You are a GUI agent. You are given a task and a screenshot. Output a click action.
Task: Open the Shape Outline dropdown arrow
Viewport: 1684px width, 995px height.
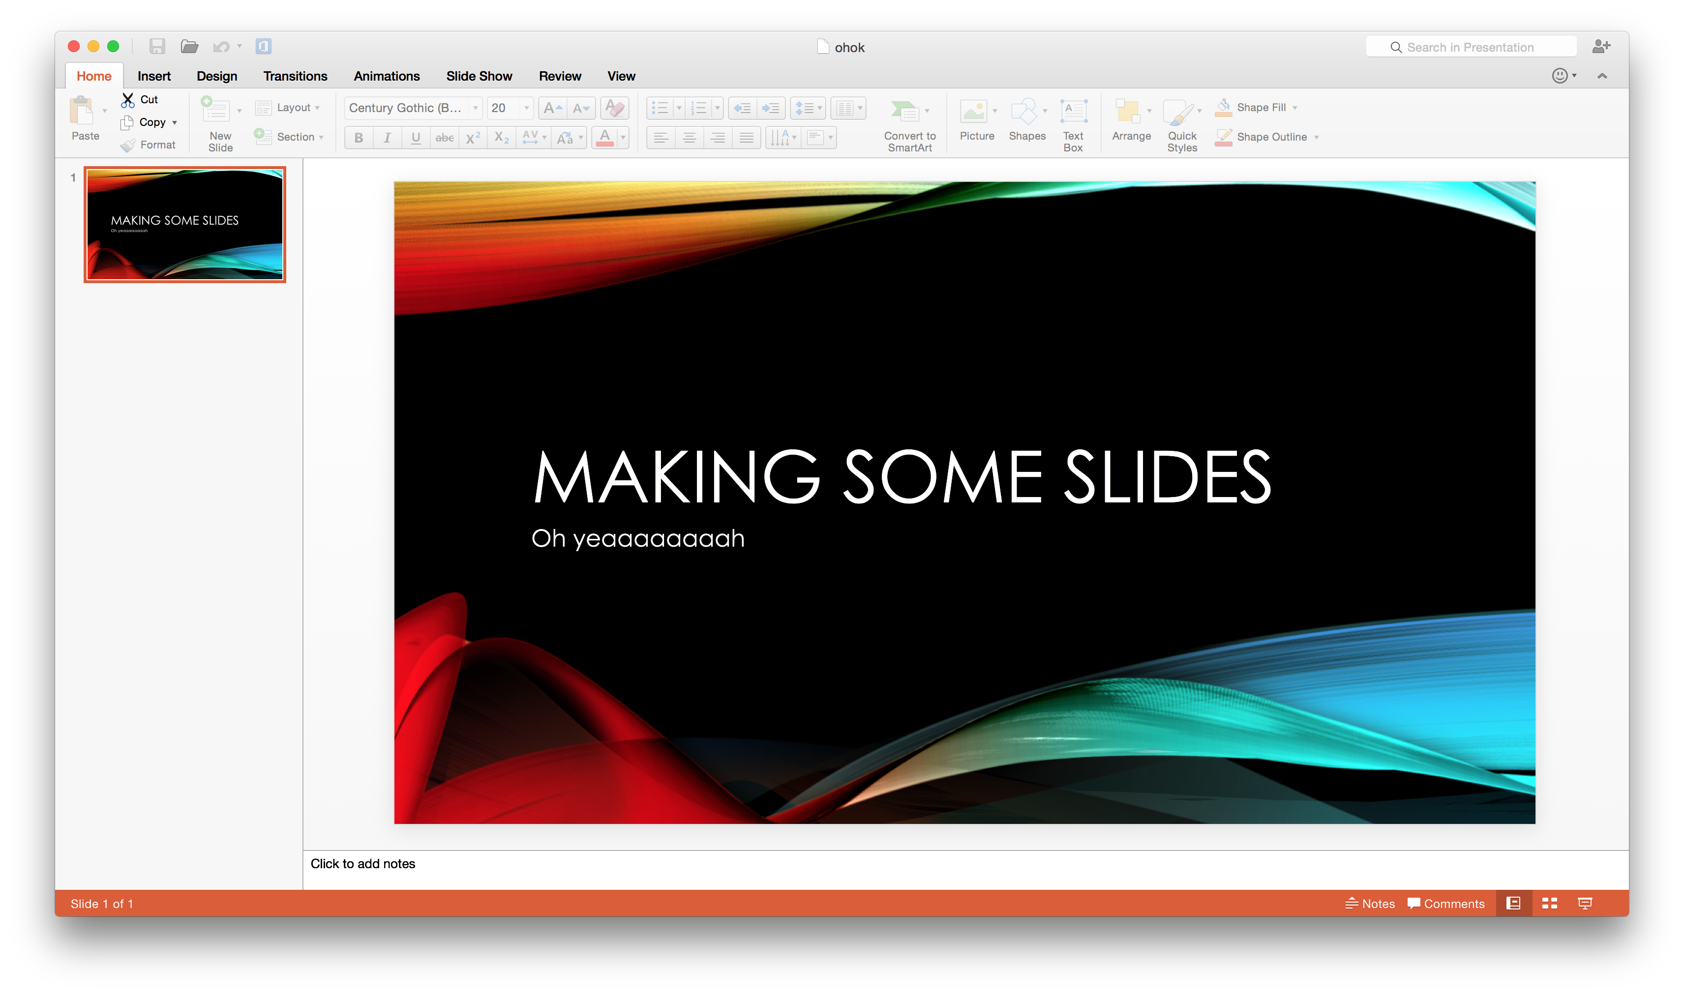click(x=1317, y=138)
